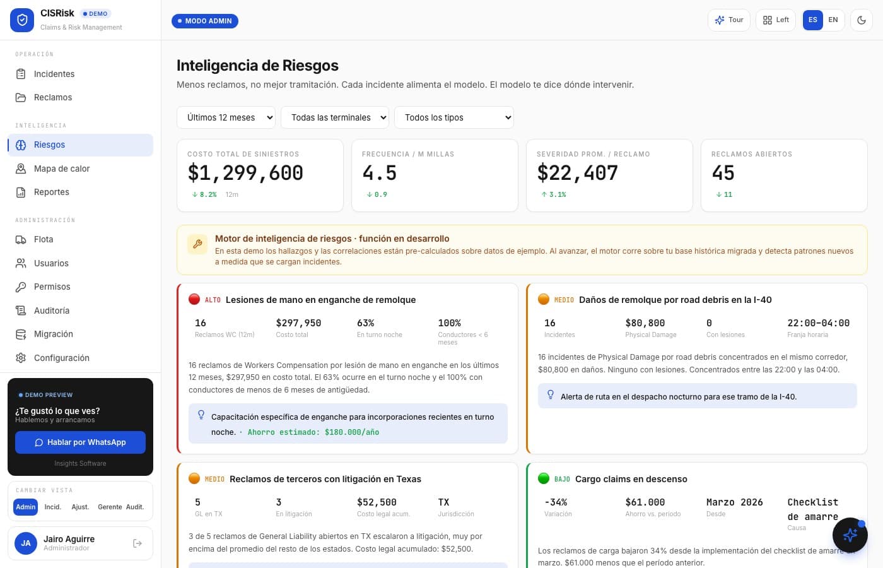Viewport: 883px width, 568px height.
Task: Switch language to EN
Action: click(x=833, y=20)
